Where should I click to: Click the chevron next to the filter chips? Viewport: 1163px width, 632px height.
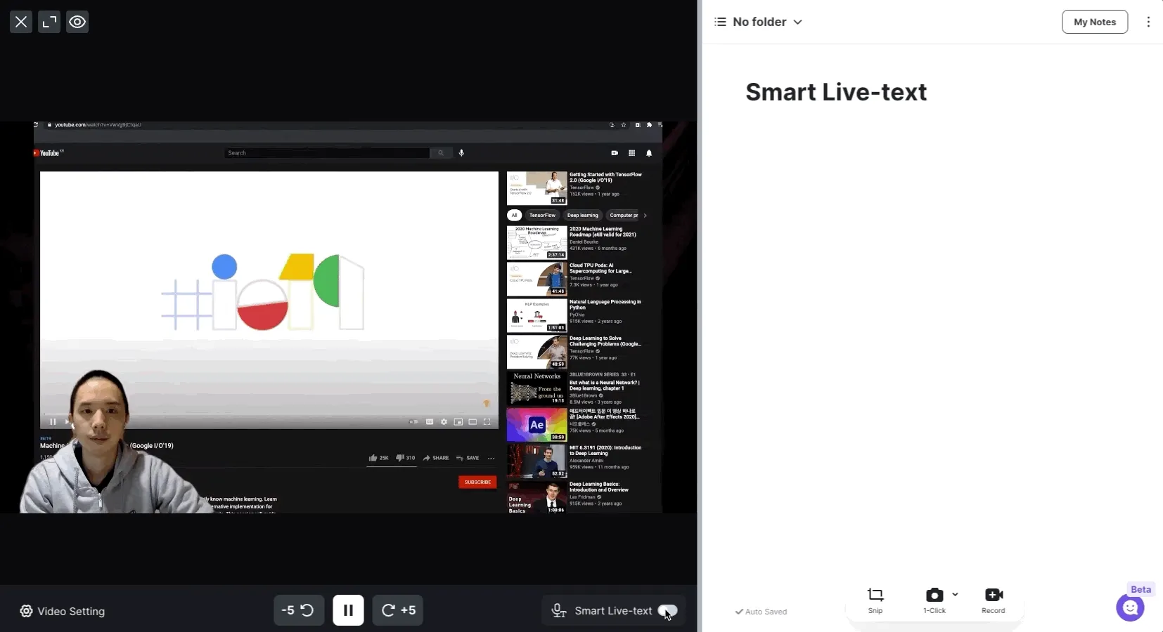645,216
